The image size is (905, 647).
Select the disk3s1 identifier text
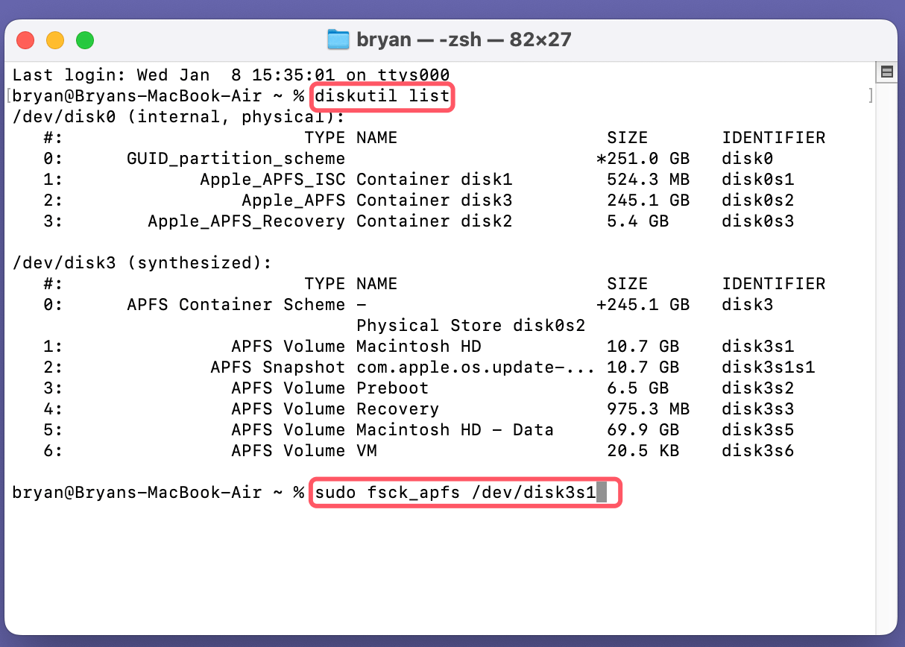click(x=757, y=346)
